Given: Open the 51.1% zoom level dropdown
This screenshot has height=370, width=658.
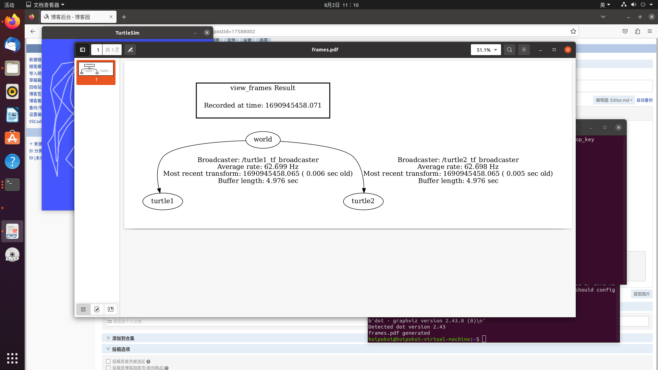Looking at the screenshot, I should click(x=486, y=50).
